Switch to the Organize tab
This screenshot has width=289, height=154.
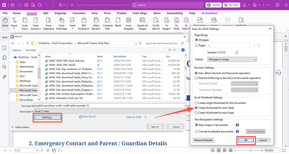[60, 13]
